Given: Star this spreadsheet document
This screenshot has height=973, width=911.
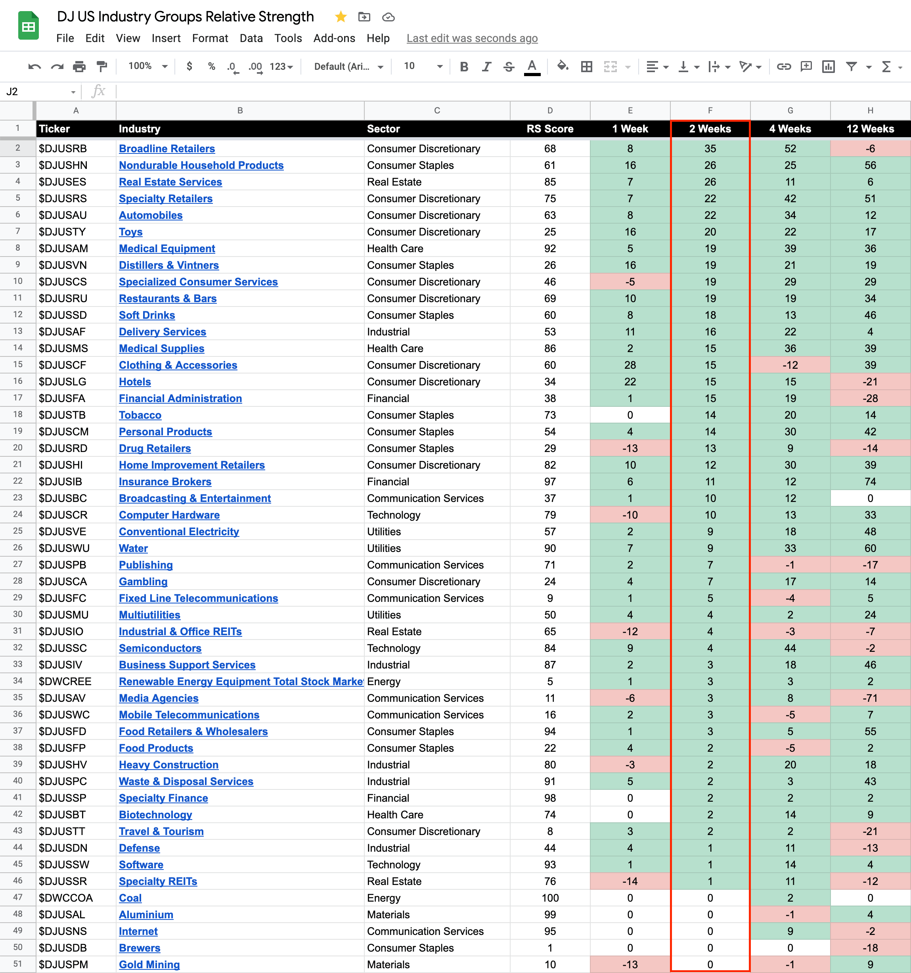Looking at the screenshot, I should [341, 17].
